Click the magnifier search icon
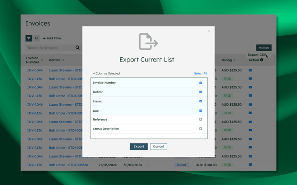 pos(77,47)
